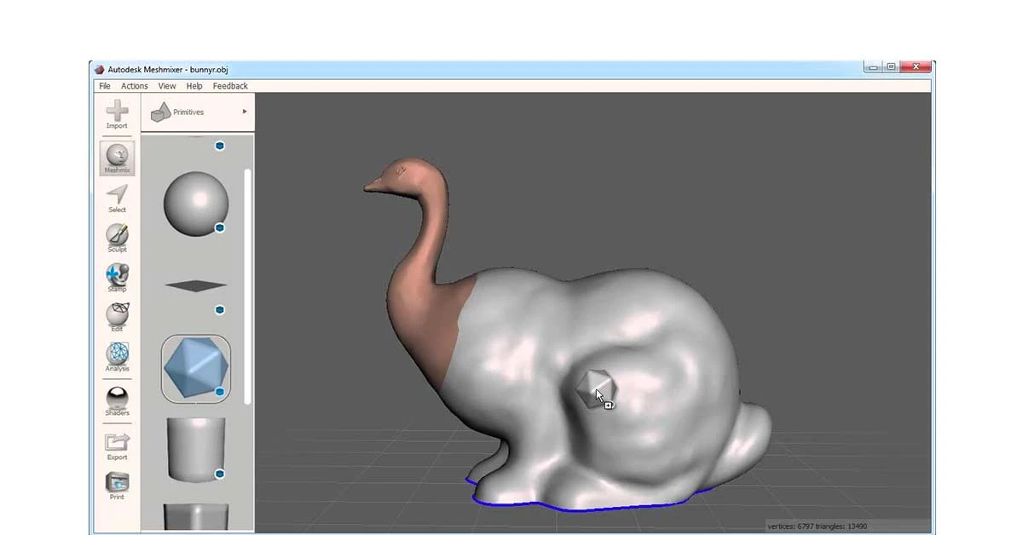Open the View menu
Screen dimensions: 1023x535
(166, 85)
